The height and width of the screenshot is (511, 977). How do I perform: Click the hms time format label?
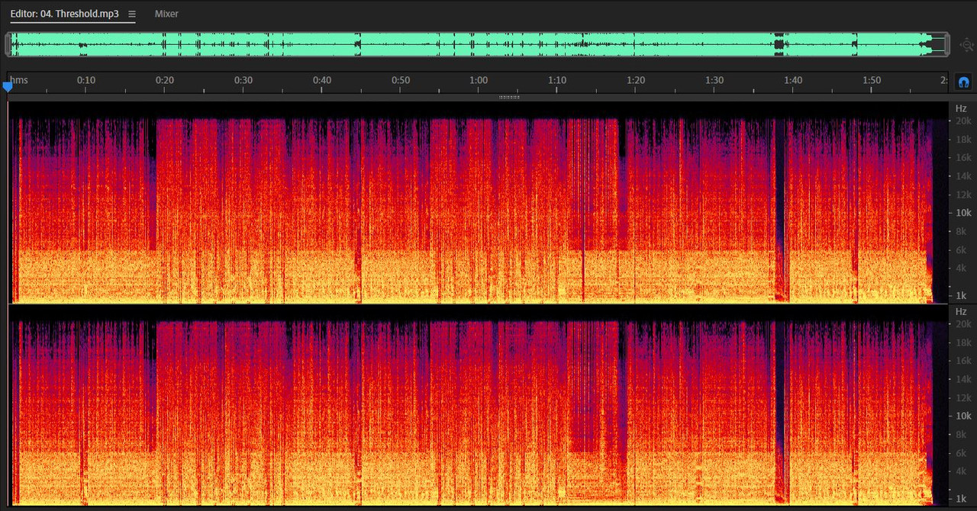19,80
